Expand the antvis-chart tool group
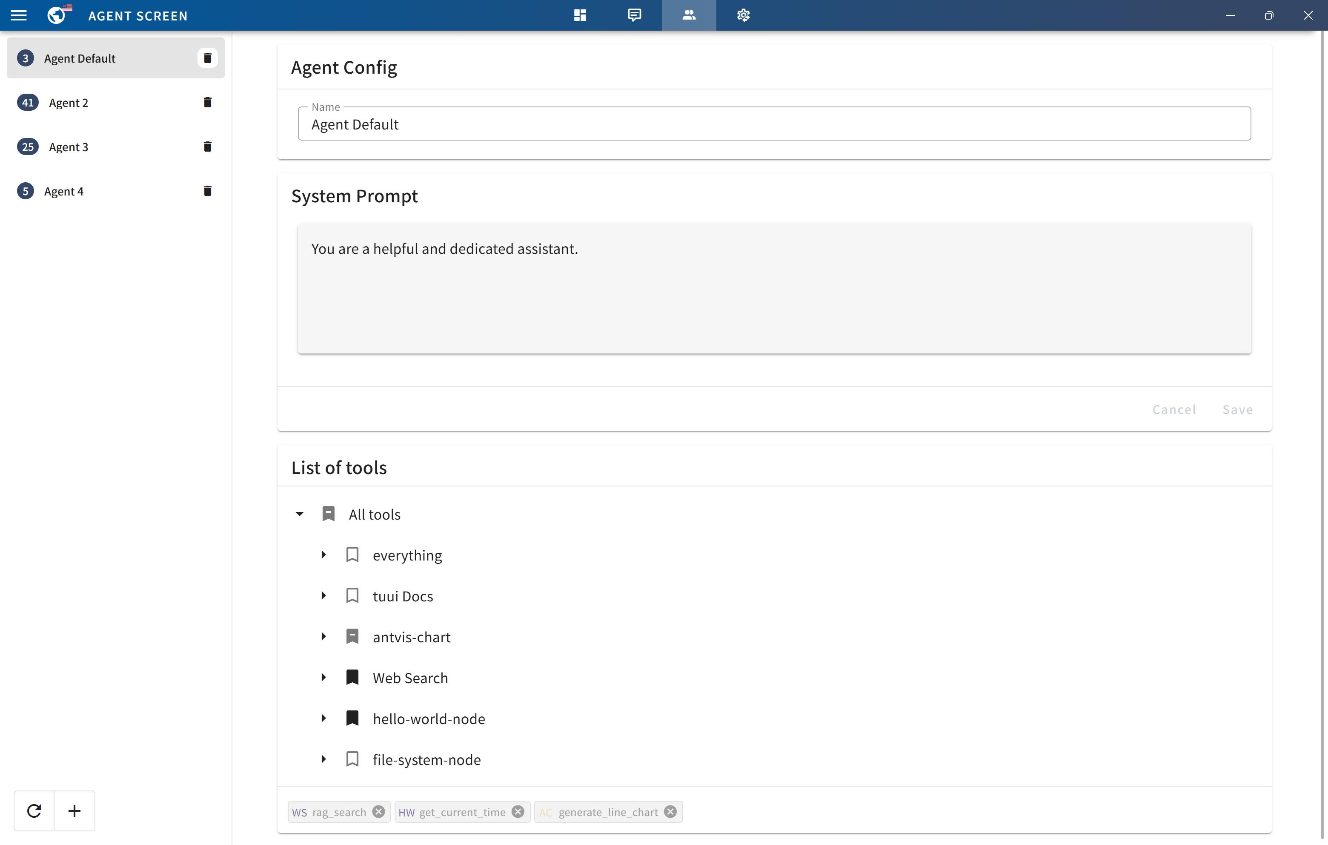The image size is (1328, 845). coord(324,636)
